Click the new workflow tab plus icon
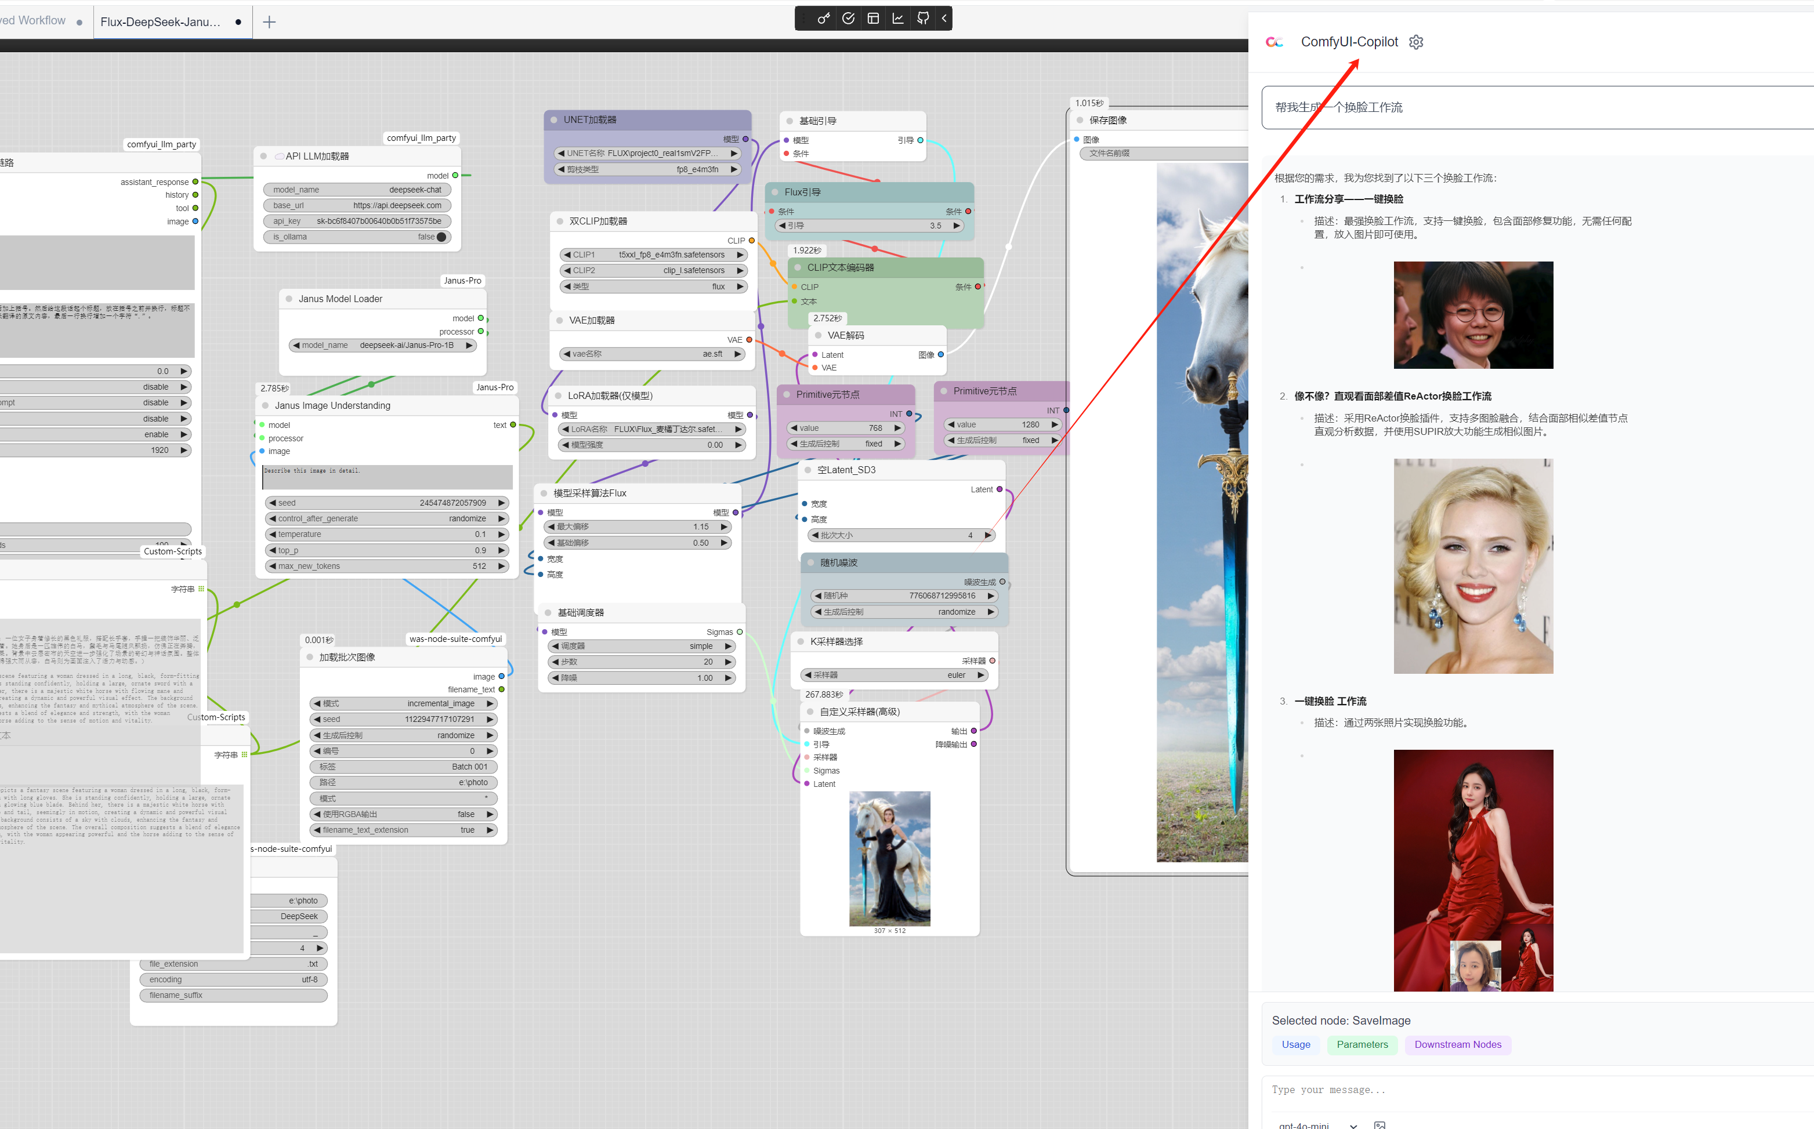This screenshot has height=1129, width=1814. [270, 21]
